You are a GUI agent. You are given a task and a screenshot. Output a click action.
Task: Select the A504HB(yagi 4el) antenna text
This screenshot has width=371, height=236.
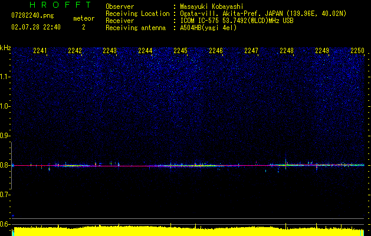click(208, 28)
